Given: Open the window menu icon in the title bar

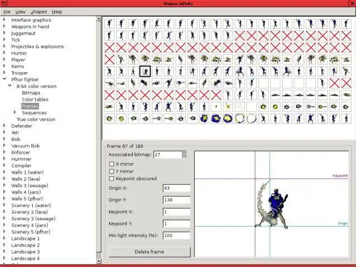Looking at the screenshot, I should coord(3,3).
